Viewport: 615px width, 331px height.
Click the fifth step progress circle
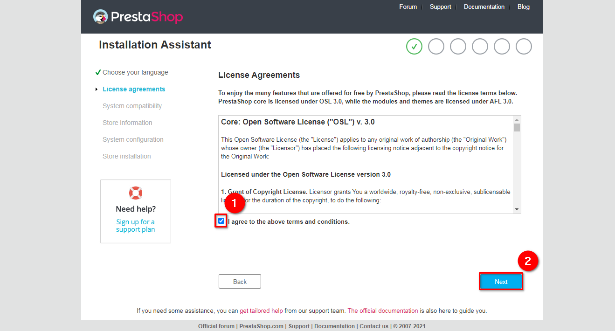pyautogui.click(x=502, y=46)
